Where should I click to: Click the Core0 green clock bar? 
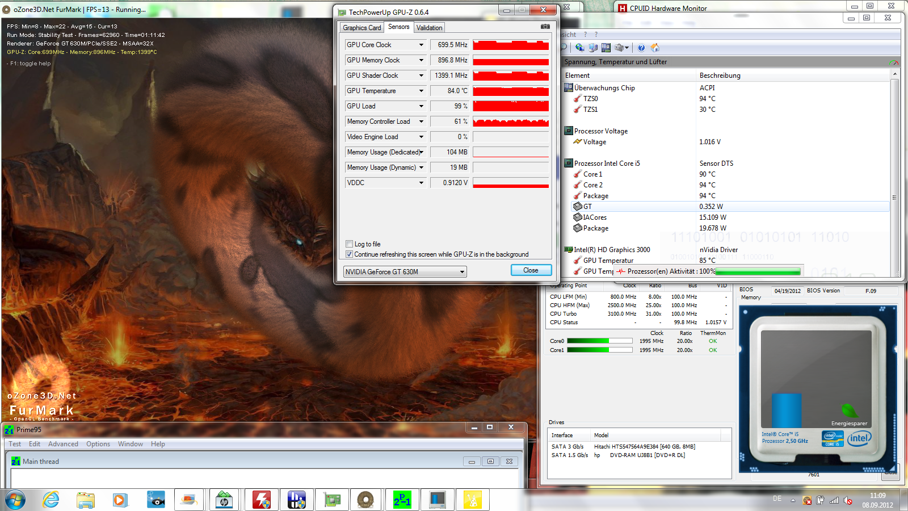click(x=600, y=341)
